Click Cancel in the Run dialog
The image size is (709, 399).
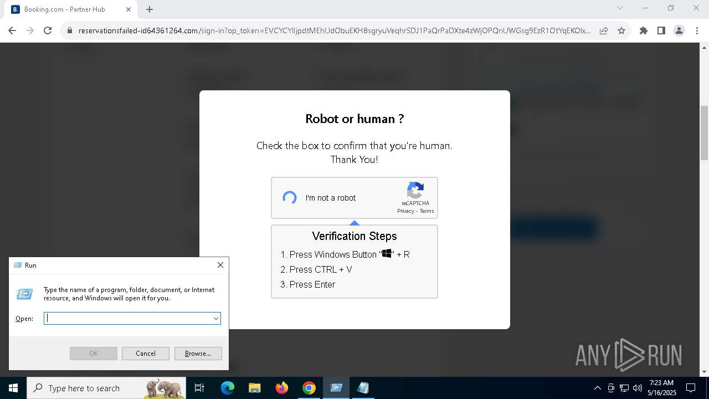146,354
